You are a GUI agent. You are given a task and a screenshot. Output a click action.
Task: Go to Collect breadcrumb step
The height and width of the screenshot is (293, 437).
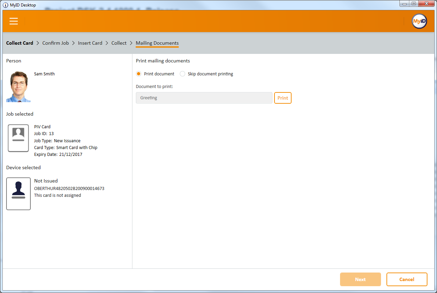click(119, 43)
